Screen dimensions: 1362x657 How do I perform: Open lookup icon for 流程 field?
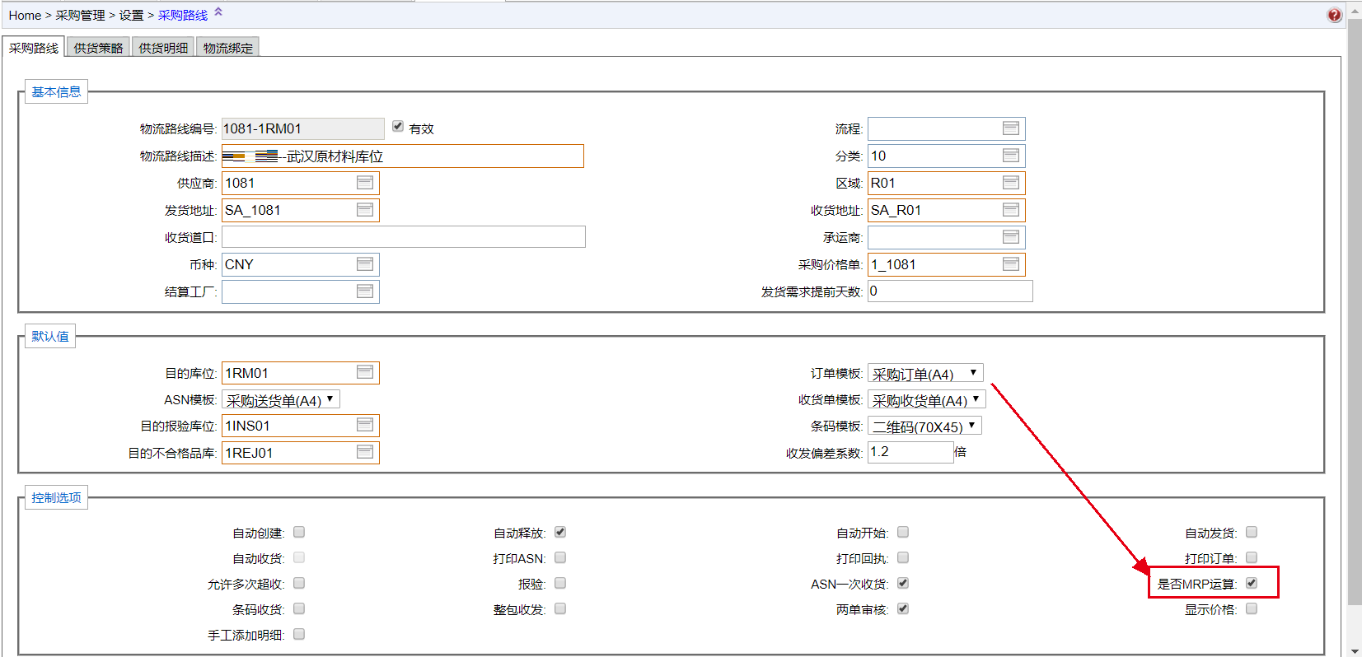click(x=1011, y=128)
